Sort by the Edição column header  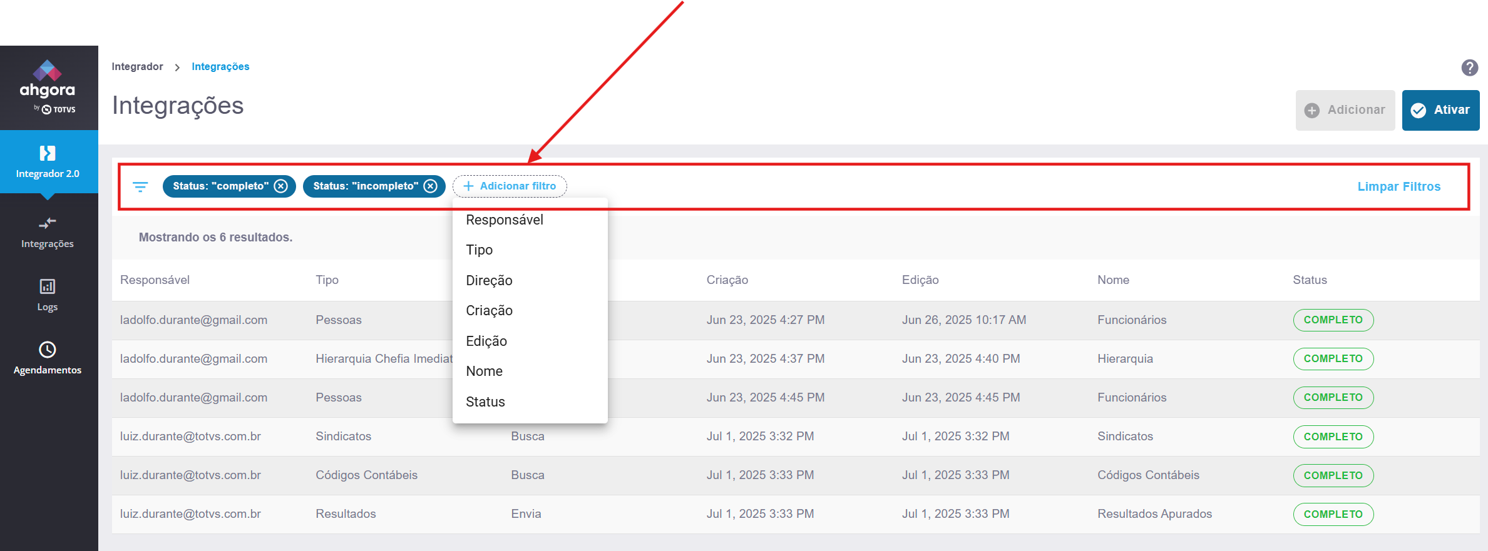point(920,280)
